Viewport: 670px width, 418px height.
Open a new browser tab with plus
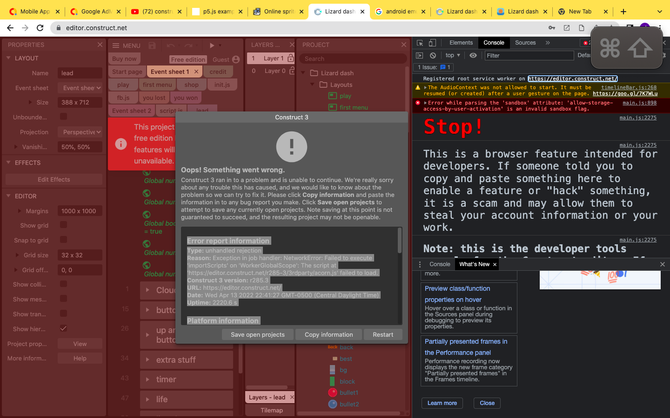[623, 12]
